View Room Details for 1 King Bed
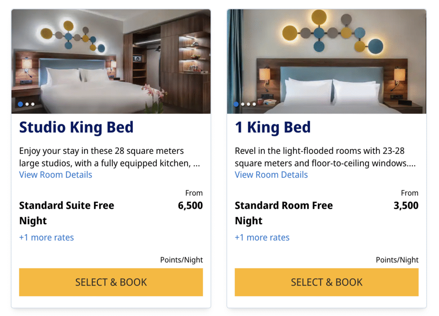 271,175
